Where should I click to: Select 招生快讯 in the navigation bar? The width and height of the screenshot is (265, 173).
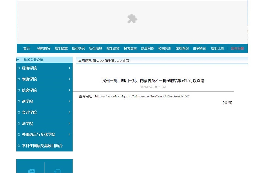click(78, 49)
